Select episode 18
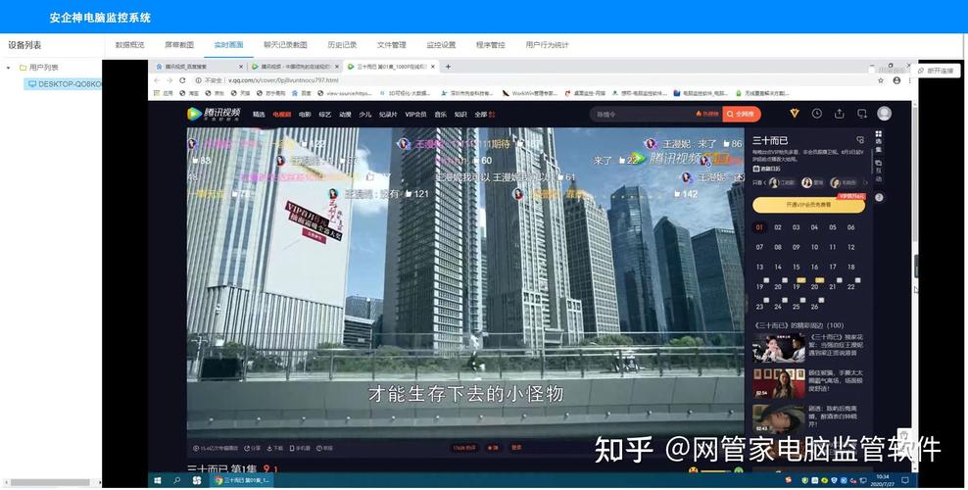Screen dimensions: 968x490 pyautogui.click(x=850, y=267)
